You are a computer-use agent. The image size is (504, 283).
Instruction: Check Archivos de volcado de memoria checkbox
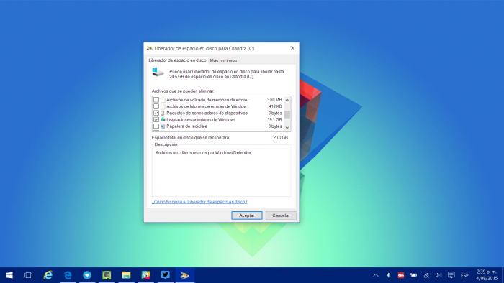pos(156,100)
